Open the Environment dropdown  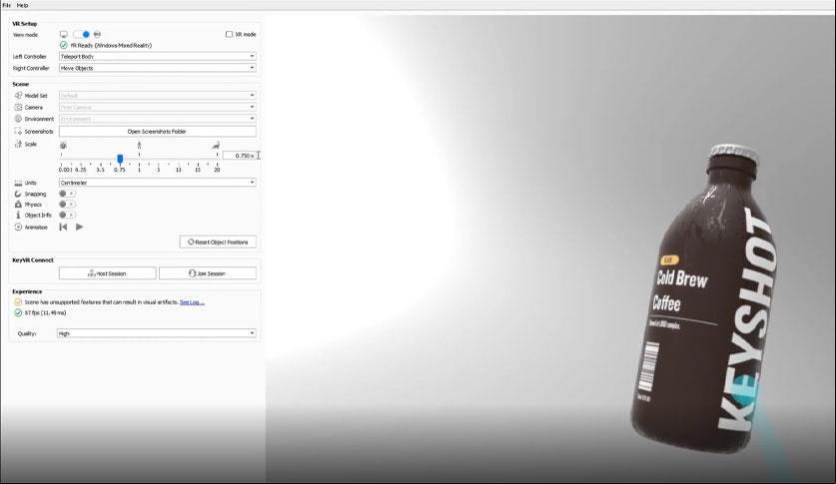pyautogui.click(x=157, y=119)
